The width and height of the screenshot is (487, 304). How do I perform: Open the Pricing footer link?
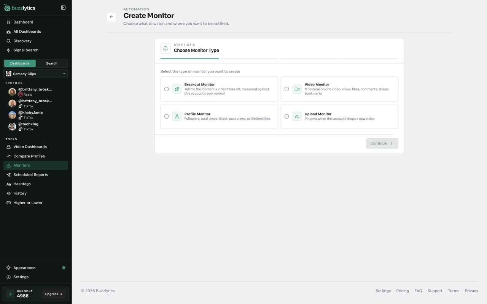point(403,291)
